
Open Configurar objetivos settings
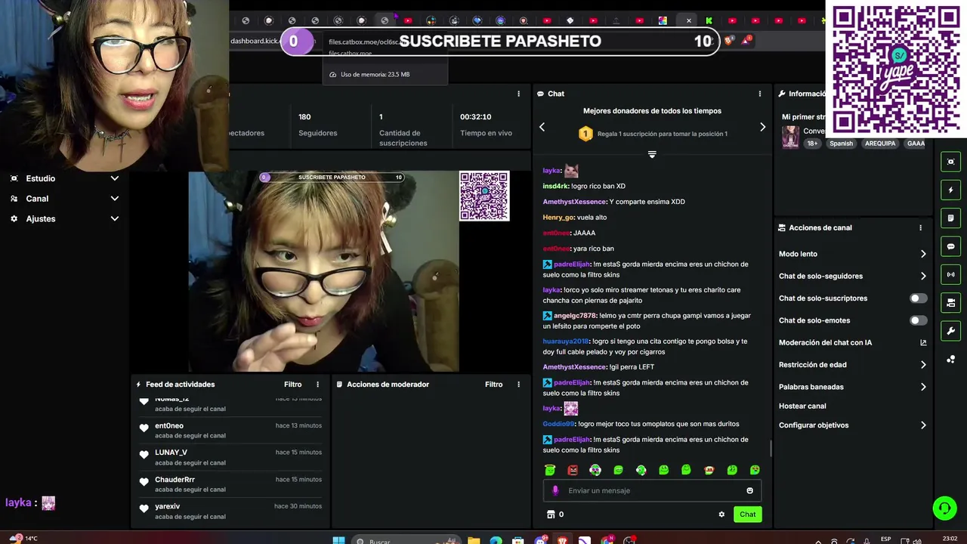[852, 425]
